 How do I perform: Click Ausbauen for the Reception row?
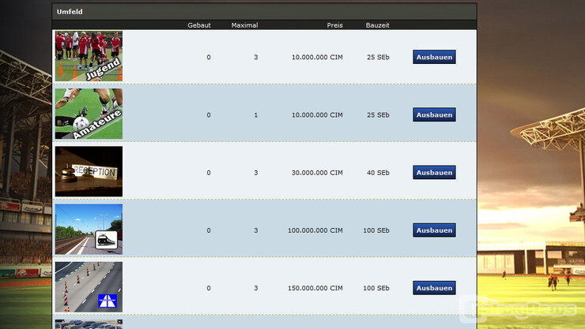tap(434, 172)
